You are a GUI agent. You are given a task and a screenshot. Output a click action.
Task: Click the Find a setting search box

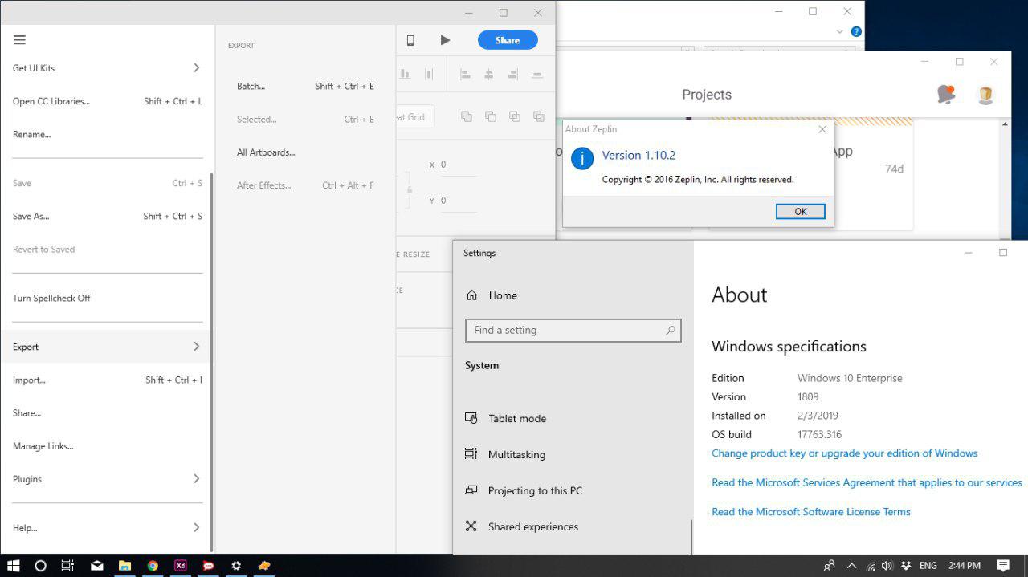click(x=573, y=331)
